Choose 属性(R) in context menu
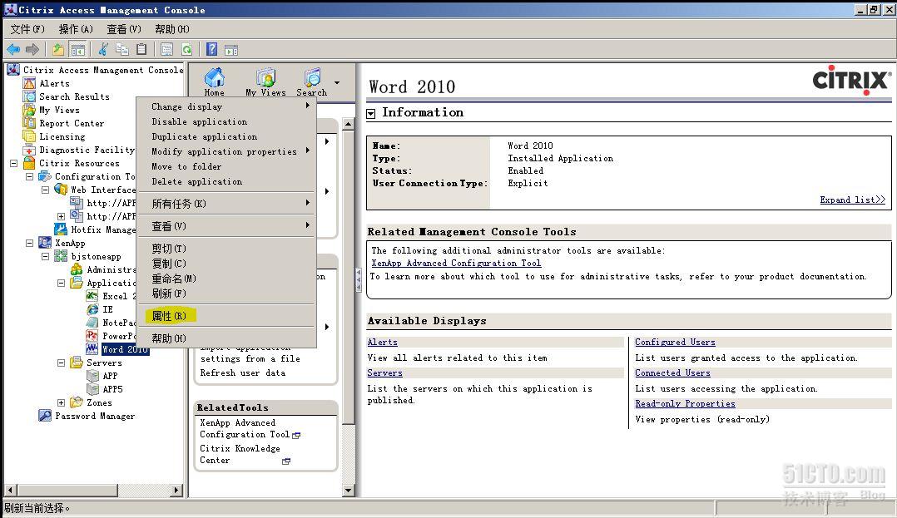The height and width of the screenshot is (518, 897). click(226, 316)
